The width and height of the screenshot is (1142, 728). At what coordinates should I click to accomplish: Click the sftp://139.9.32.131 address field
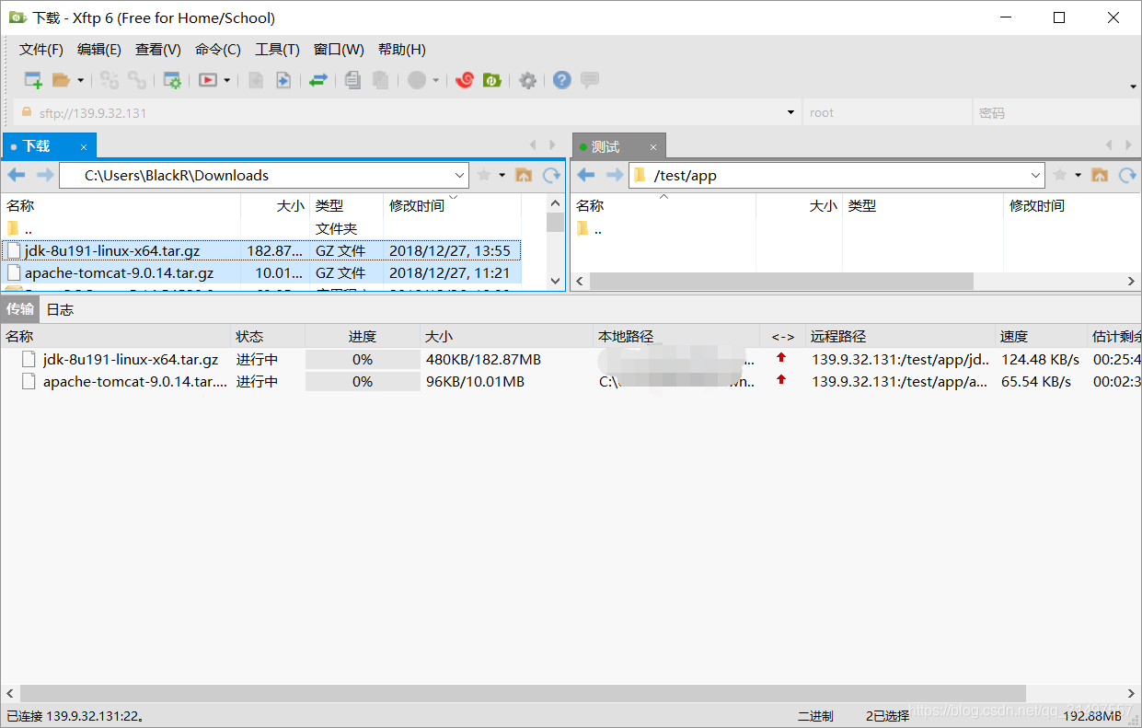tap(405, 112)
